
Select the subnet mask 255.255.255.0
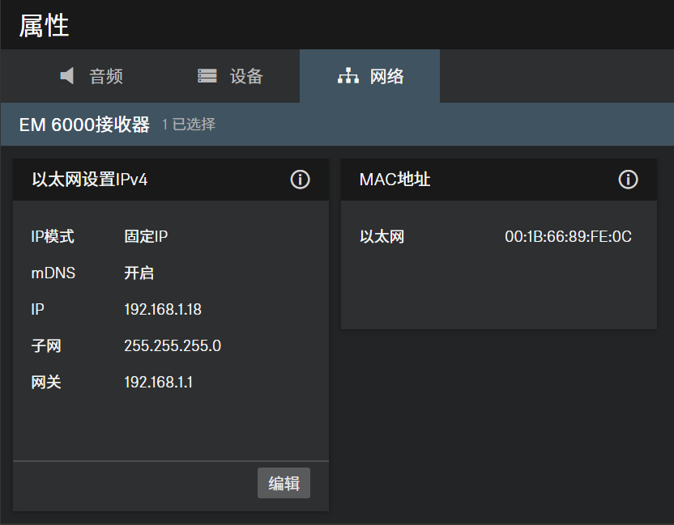tap(173, 346)
